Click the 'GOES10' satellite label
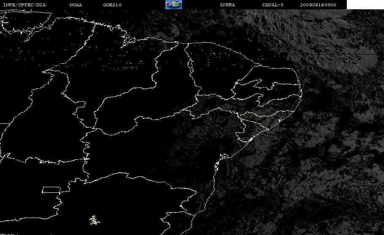384x235 pixels. coord(112,5)
